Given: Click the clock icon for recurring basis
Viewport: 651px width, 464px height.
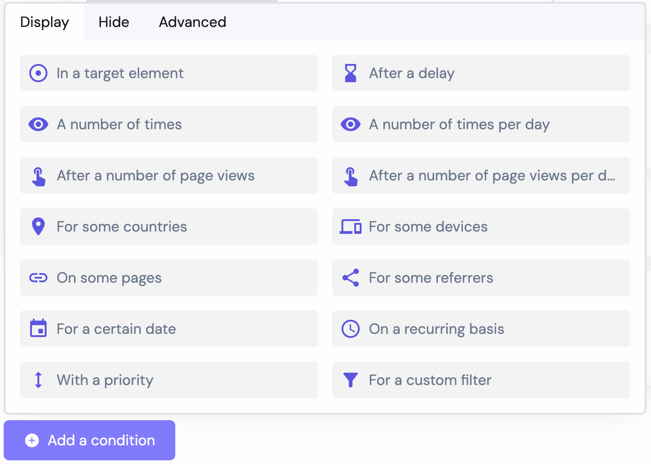Looking at the screenshot, I should click(x=351, y=329).
